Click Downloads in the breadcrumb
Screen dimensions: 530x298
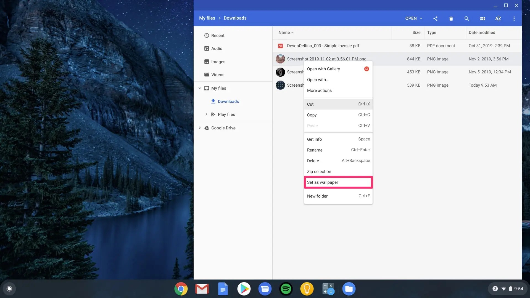tap(235, 18)
